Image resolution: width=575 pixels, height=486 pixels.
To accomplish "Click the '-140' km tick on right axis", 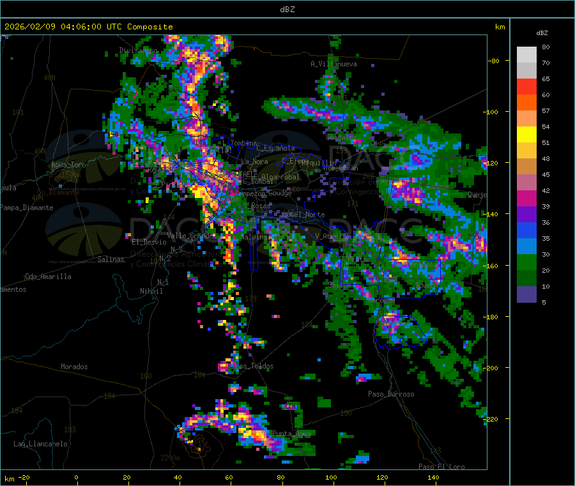I will point(491,215).
